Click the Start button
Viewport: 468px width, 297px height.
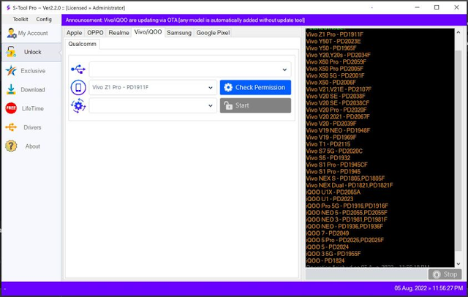[255, 105]
